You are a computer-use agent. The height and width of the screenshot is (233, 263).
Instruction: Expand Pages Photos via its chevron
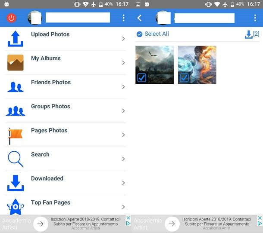click(124, 135)
